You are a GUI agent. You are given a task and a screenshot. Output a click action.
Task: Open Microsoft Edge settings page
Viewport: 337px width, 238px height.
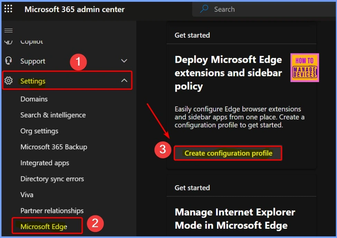tap(44, 226)
